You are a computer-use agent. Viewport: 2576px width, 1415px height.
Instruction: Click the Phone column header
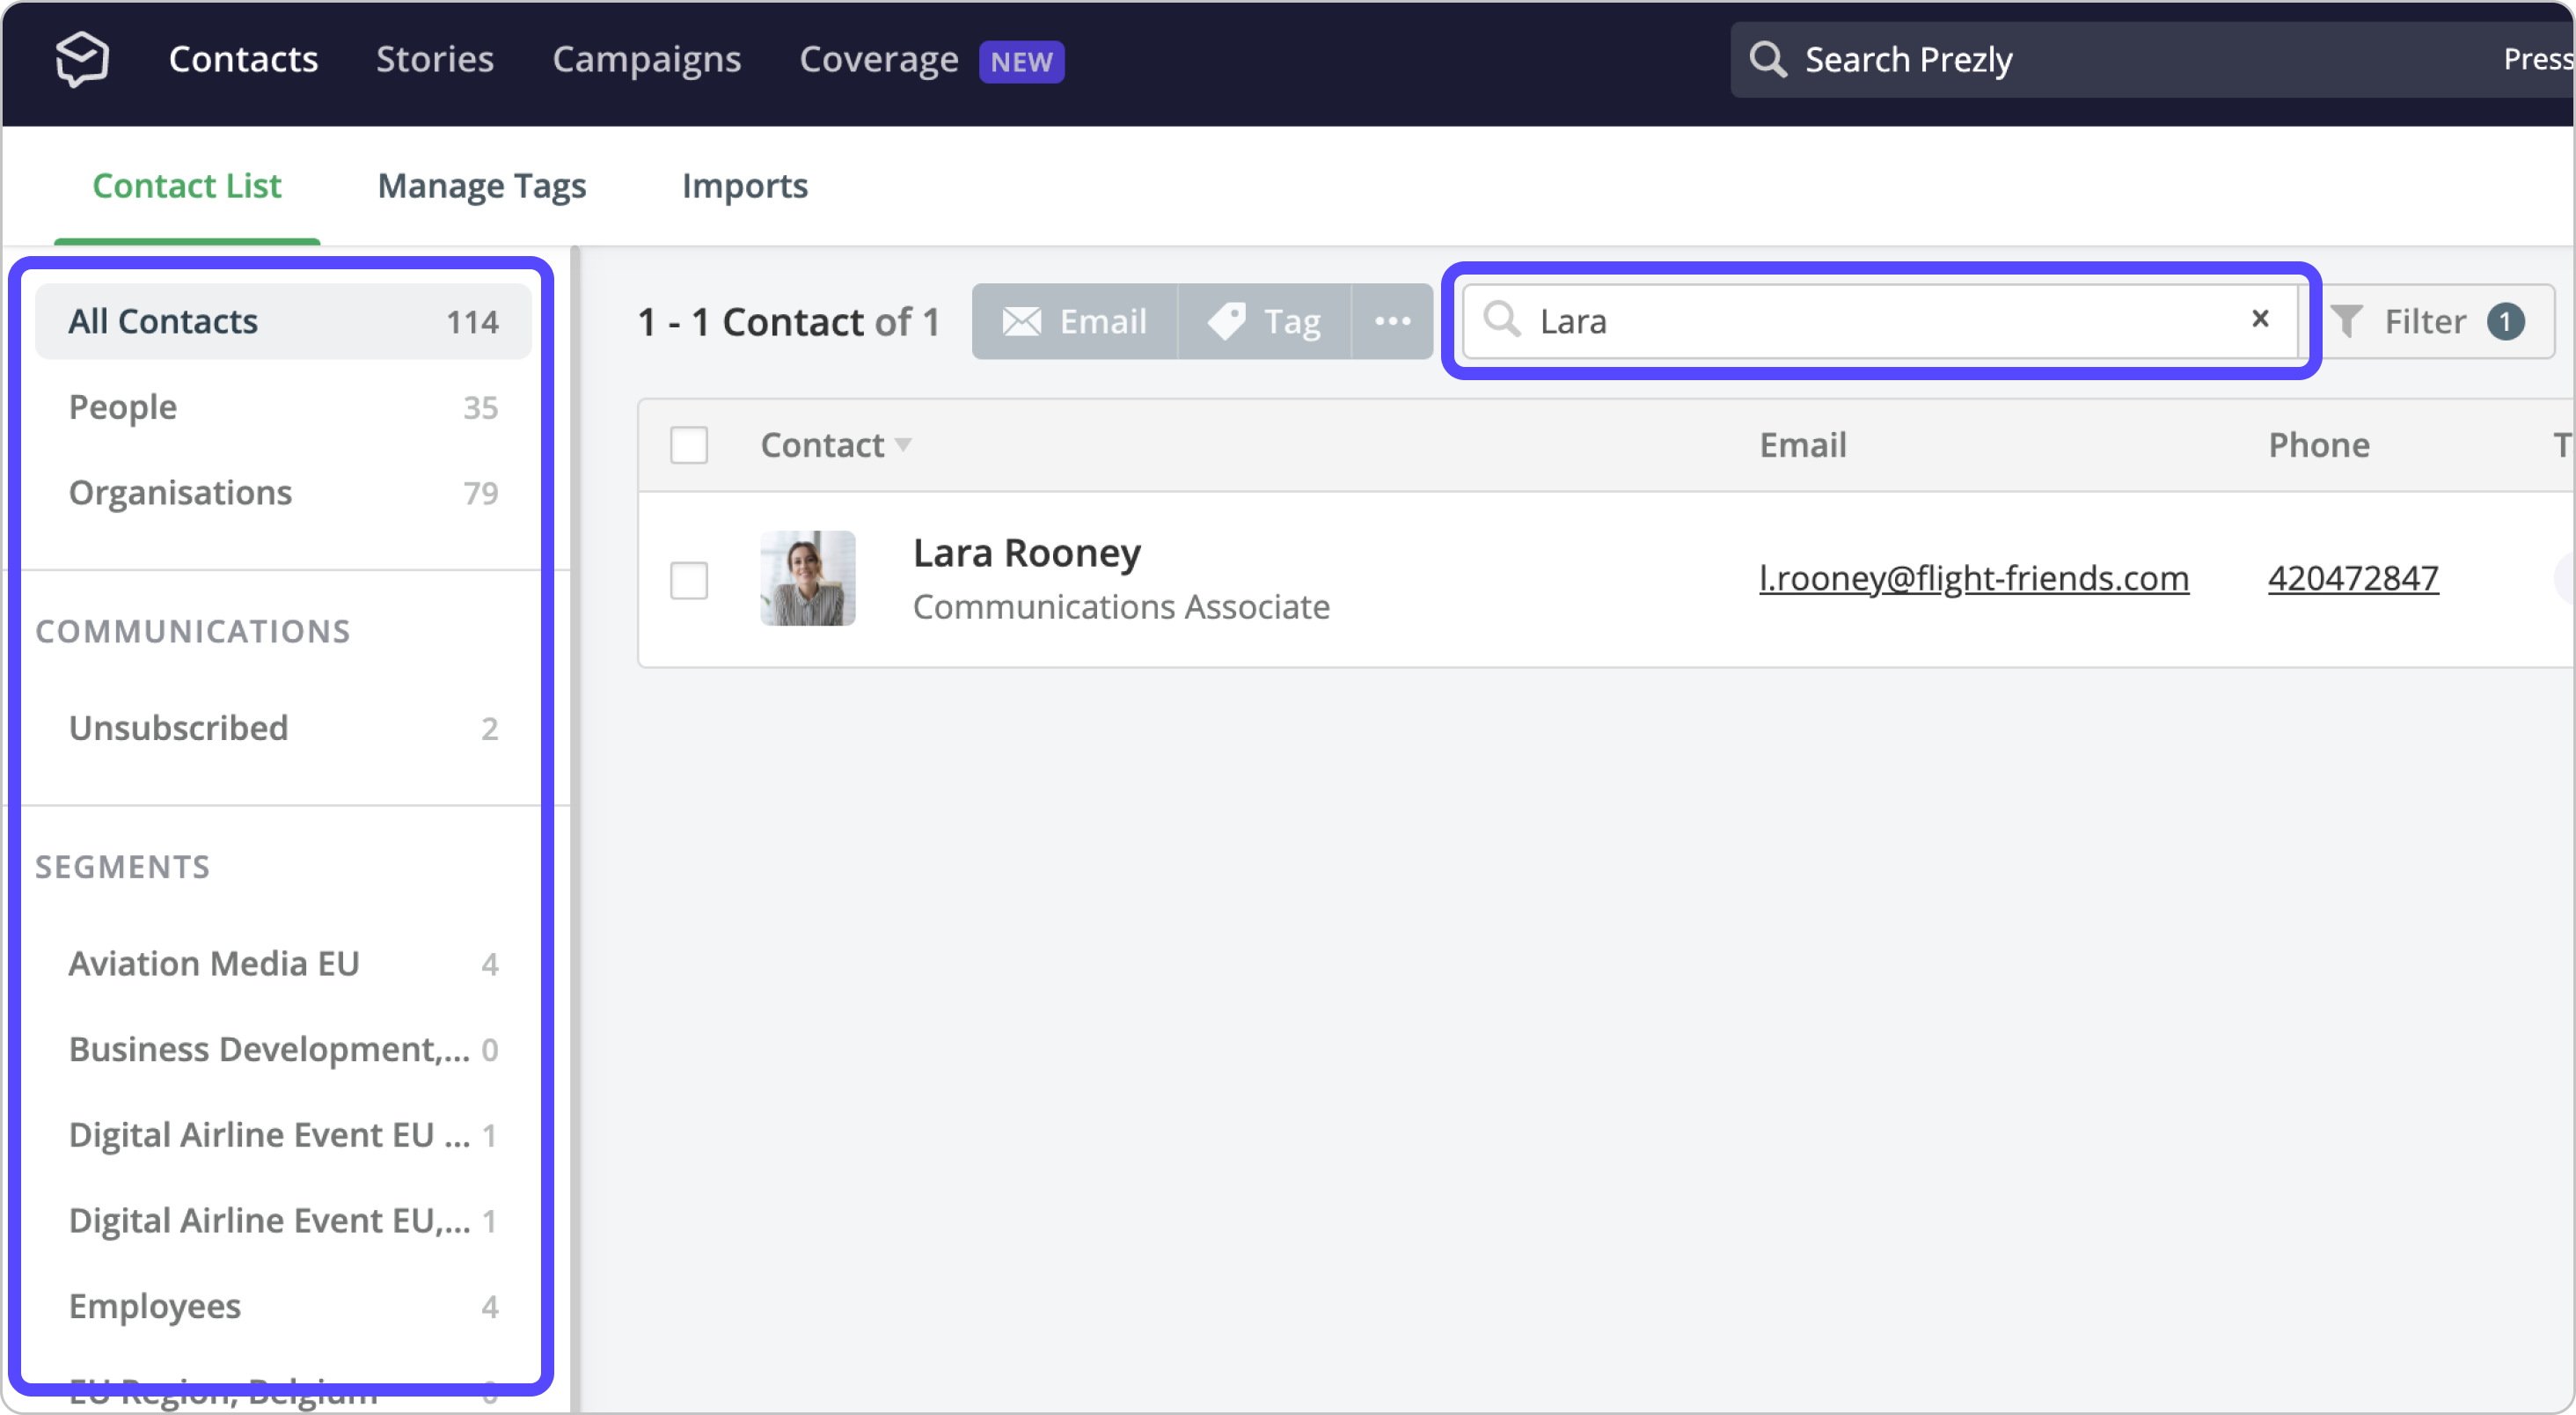(x=2319, y=445)
